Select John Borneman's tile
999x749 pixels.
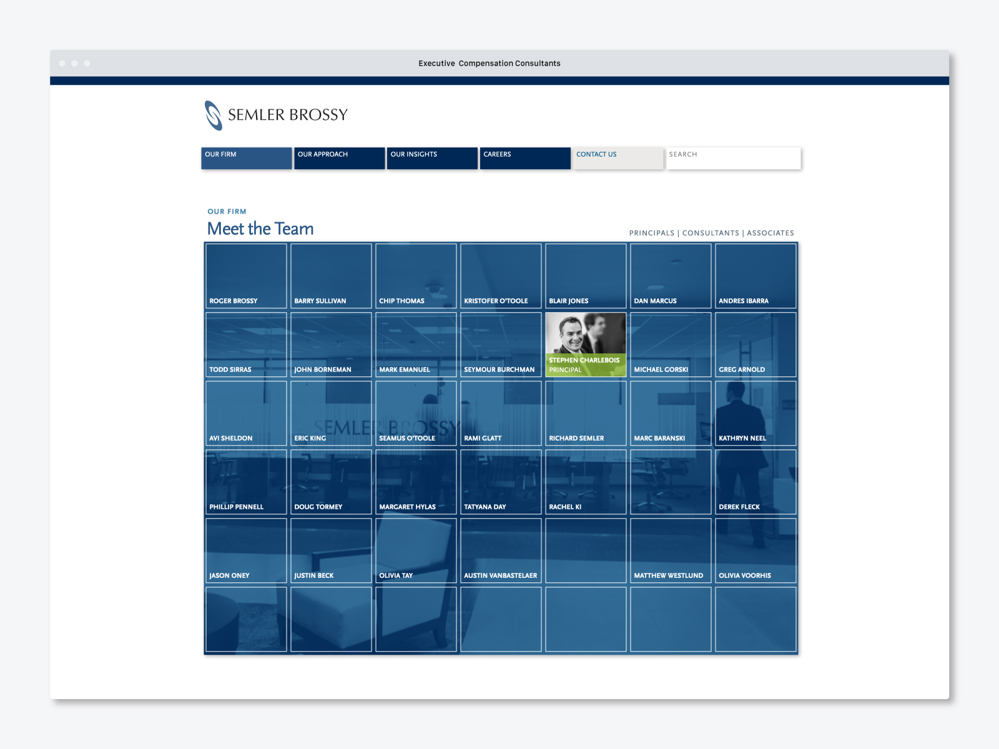tap(331, 345)
